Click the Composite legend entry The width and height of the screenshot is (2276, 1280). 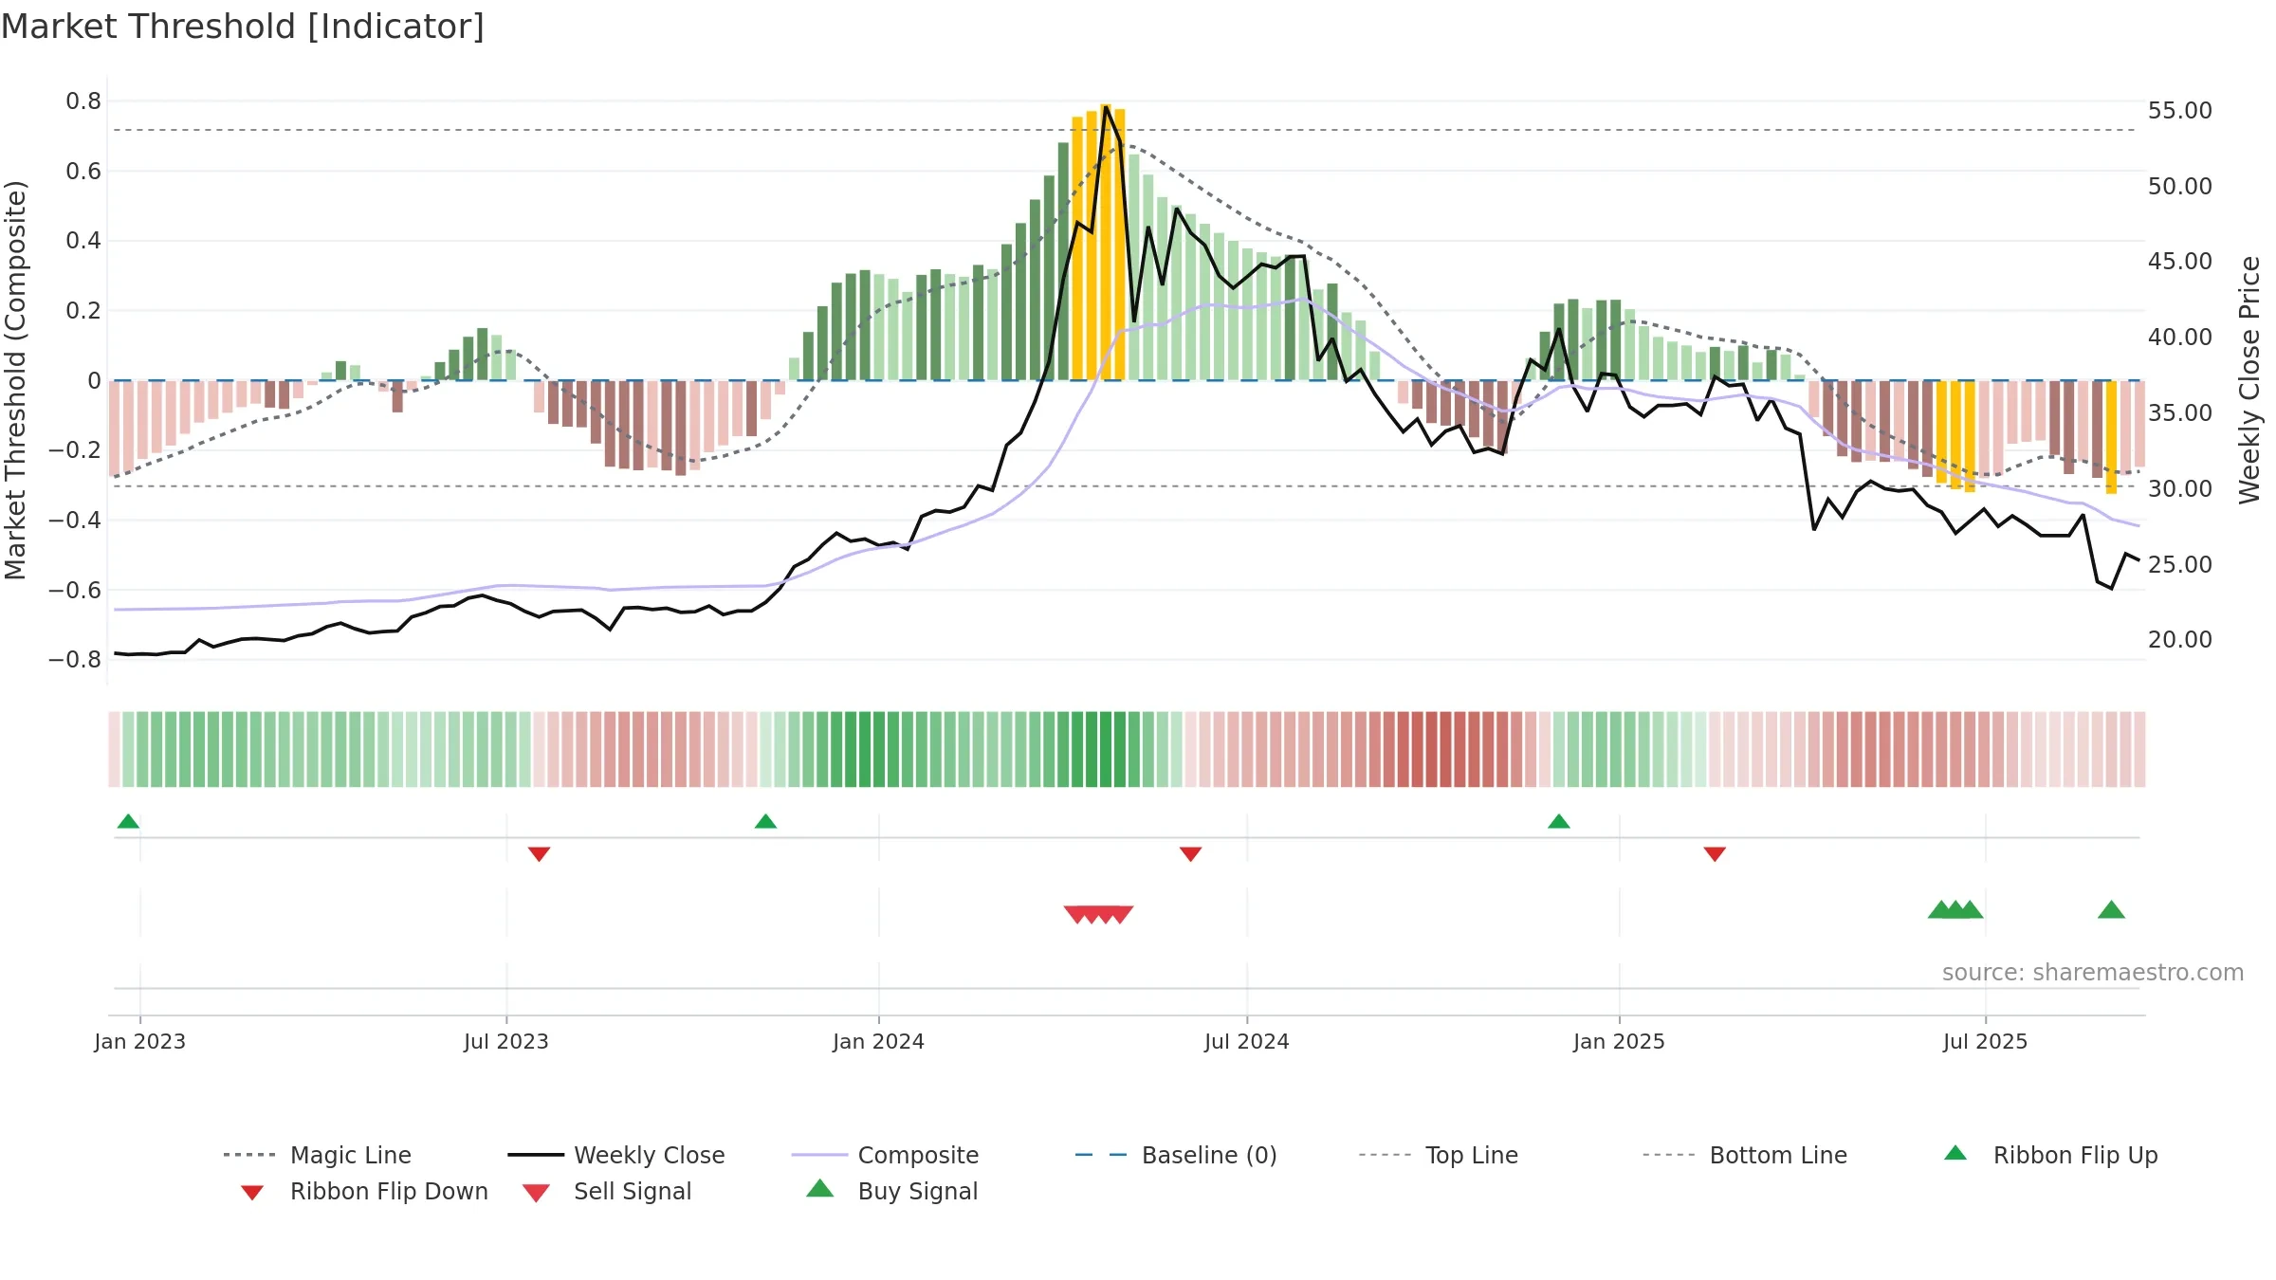pos(885,1155)
